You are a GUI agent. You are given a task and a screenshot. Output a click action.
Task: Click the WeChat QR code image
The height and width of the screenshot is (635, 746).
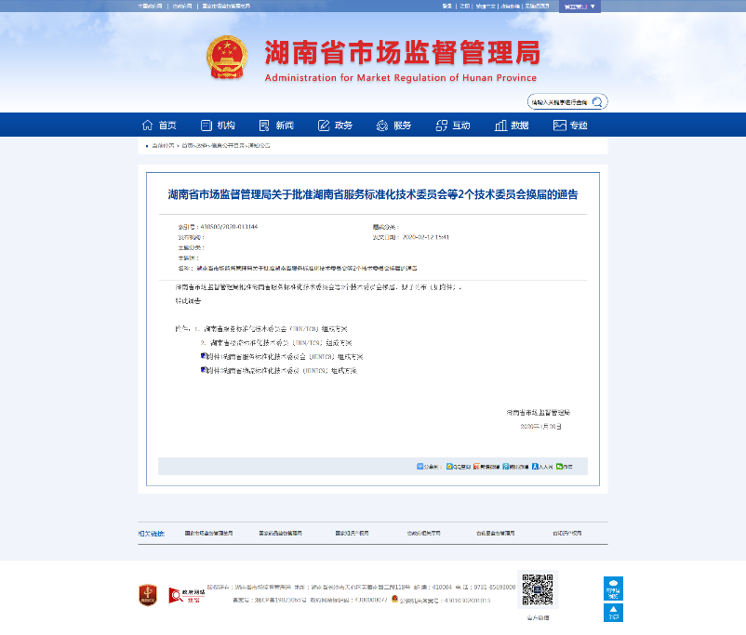(538, 589)
